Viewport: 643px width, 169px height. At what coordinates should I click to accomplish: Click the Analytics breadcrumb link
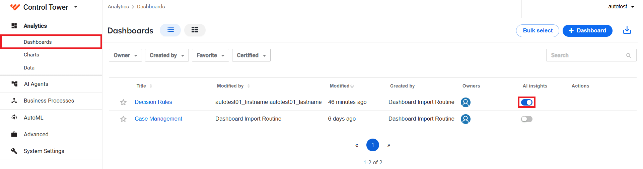click(118, 7)
